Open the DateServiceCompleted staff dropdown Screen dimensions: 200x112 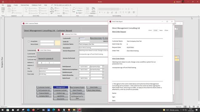click(103, 70)
